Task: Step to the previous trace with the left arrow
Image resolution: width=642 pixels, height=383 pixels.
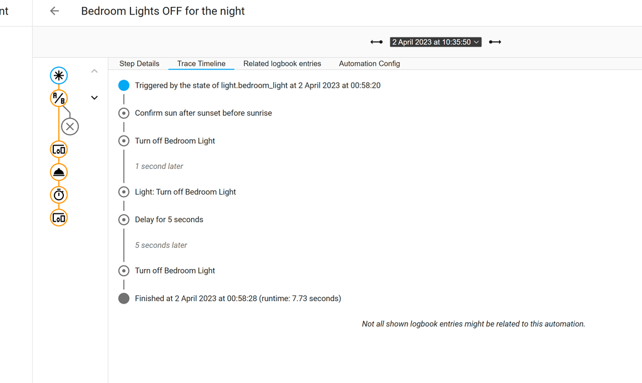Action: (376, 41)
